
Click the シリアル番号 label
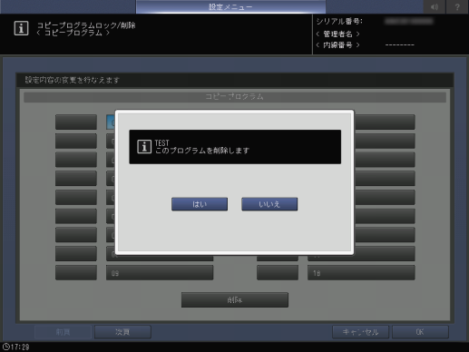[339, 22]
